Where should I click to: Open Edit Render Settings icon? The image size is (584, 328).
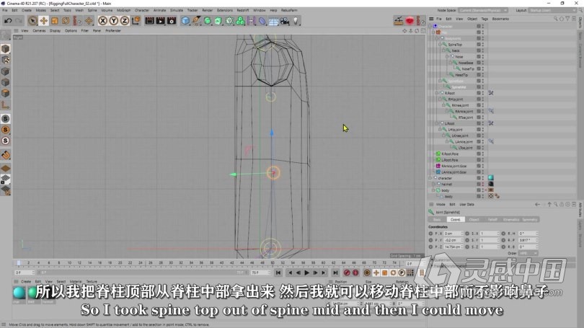pos(172,21)
